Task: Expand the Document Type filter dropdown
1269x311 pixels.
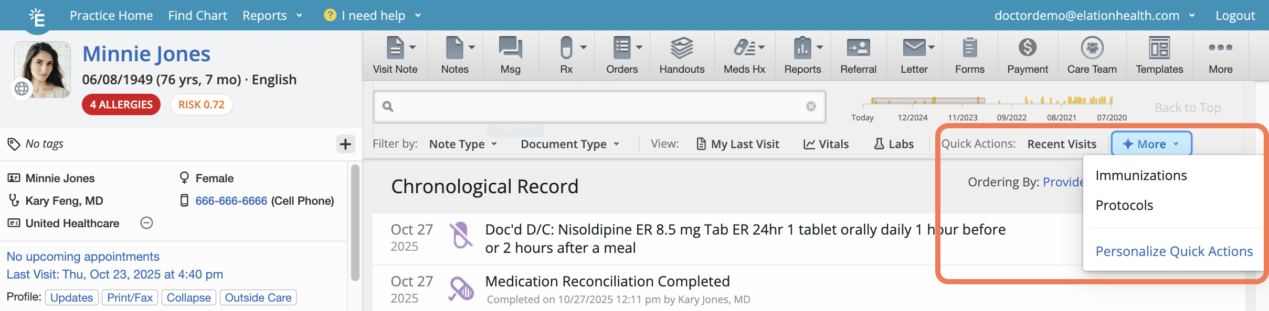Action: (x=570, y=144)
